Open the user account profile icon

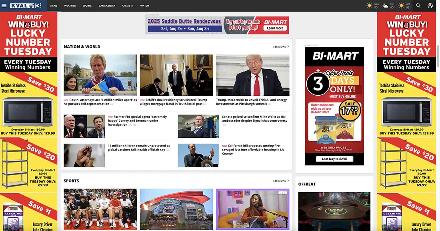(430, 6)
